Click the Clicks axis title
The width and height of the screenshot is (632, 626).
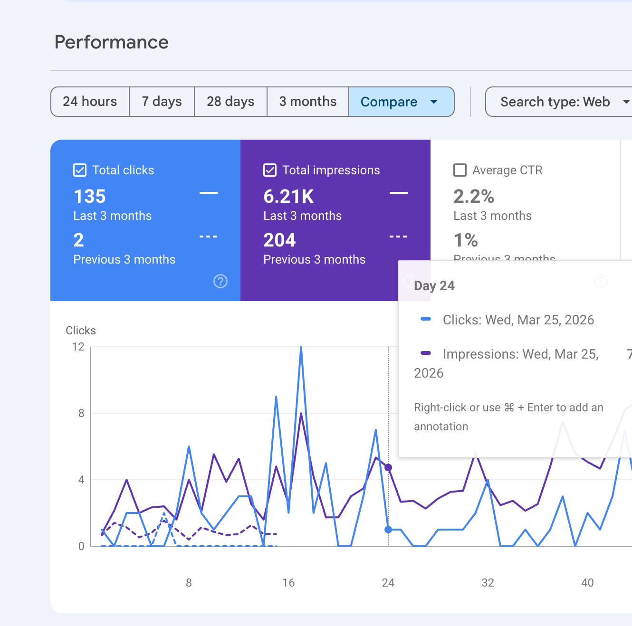(81, 331)
